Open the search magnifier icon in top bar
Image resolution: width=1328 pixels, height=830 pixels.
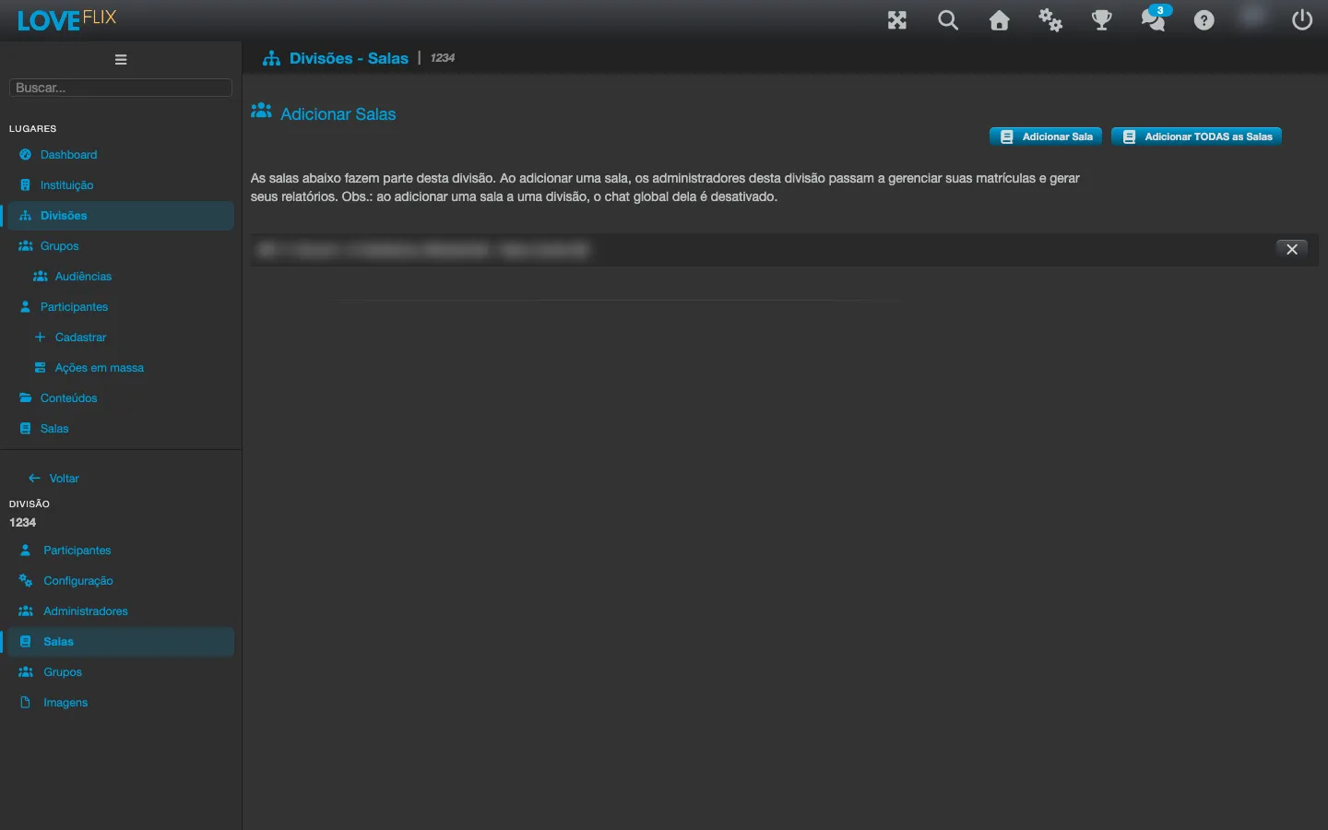tap(948, 20)
